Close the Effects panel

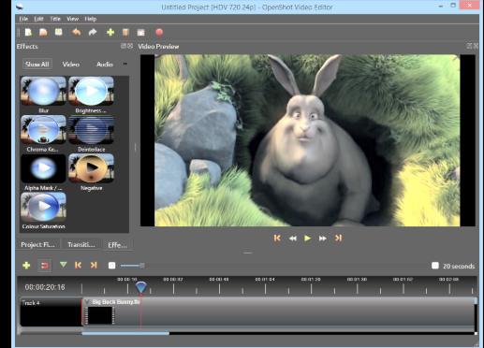click(x=130, y=46)
